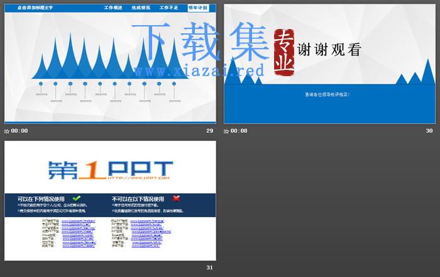Click the slide number 29 label
440x277 pixels.
coord(209,131)
